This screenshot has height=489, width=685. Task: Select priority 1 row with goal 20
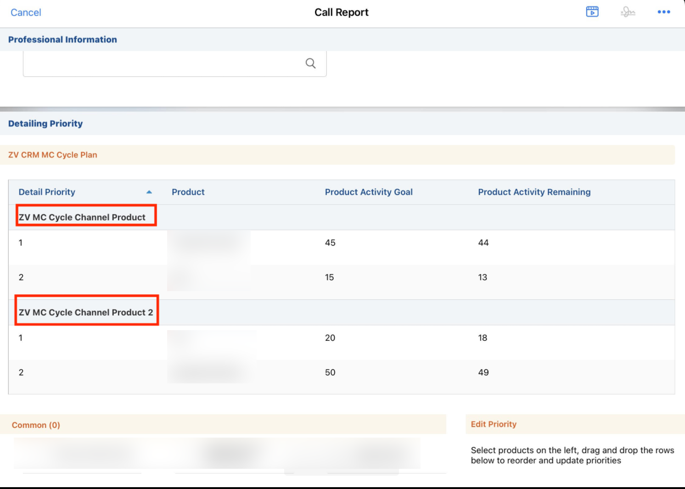tap(330, 338)
